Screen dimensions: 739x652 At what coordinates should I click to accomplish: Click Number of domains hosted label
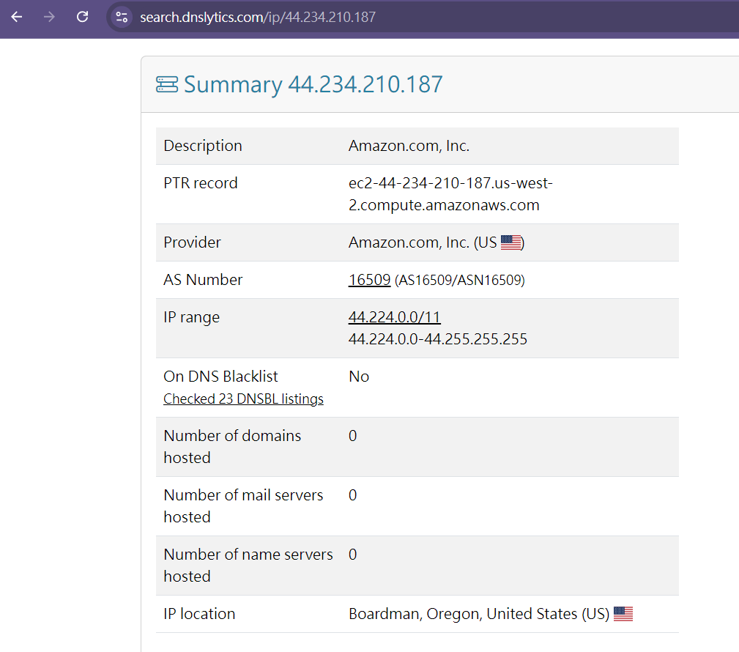coord(232,447)
